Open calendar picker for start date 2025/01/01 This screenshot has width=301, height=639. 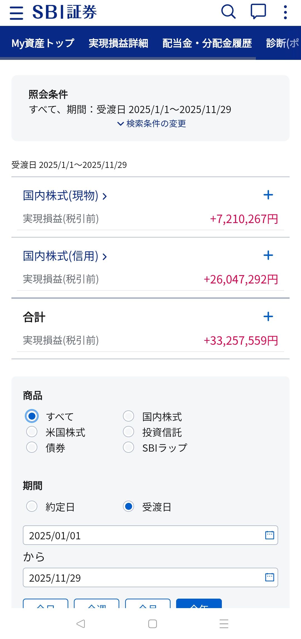[270, 535]
